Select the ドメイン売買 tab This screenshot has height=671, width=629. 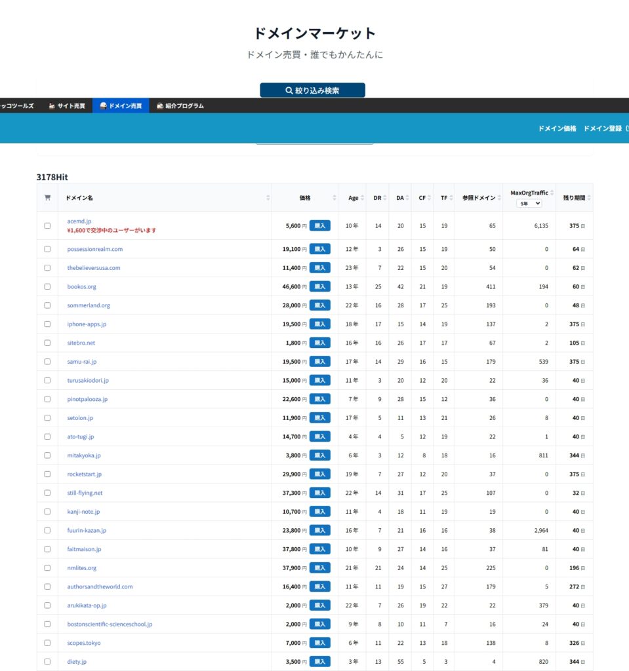point(121,105)
